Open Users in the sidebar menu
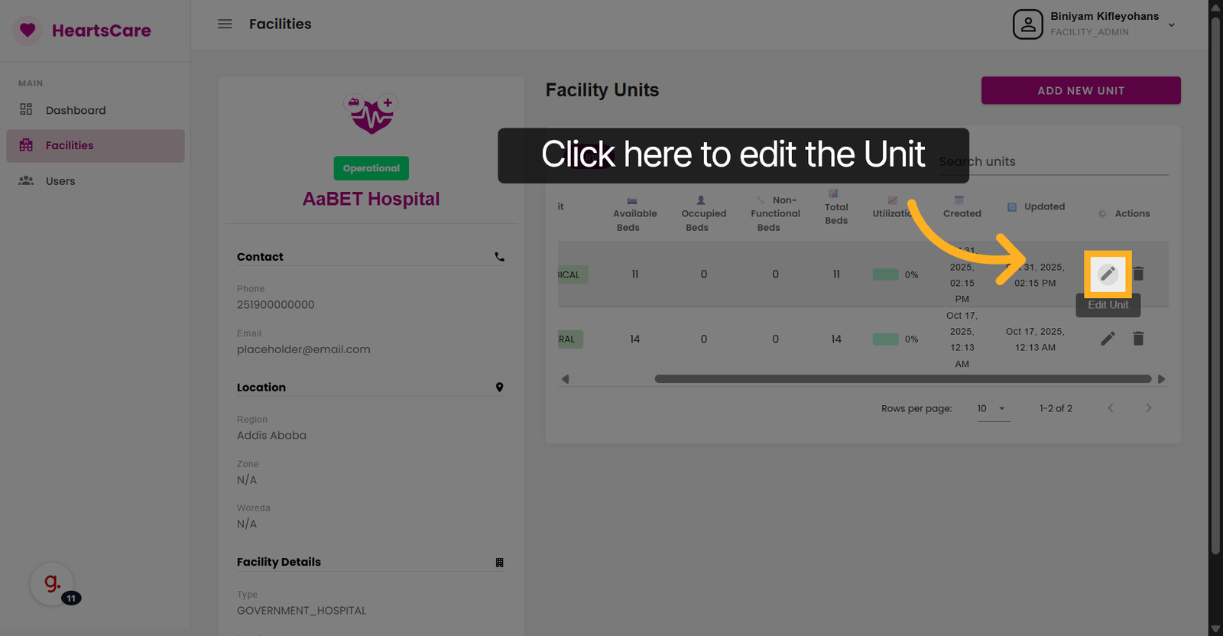The height and width of the screenshot is (636, 1223). pos(96,181)
